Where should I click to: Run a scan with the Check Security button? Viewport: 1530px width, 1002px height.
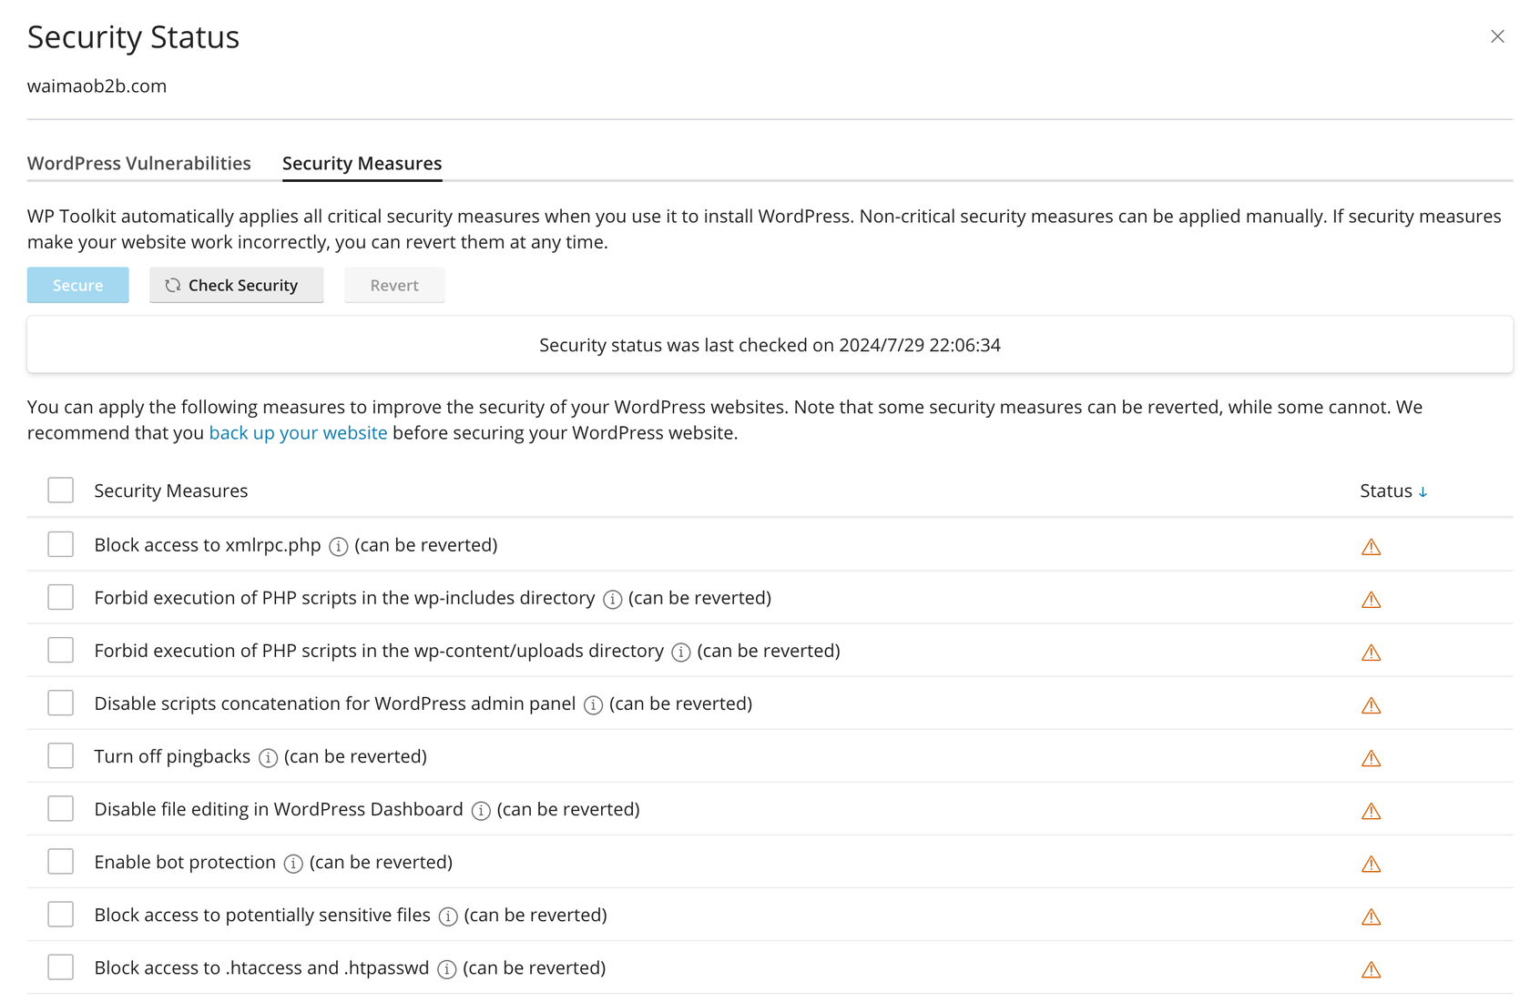[236, 285]
